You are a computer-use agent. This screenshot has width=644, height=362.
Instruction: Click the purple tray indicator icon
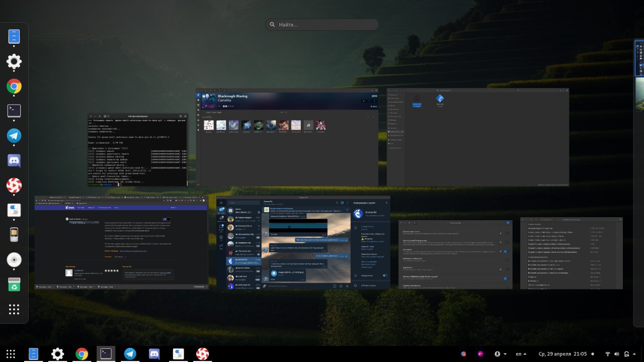pos(480,354)
